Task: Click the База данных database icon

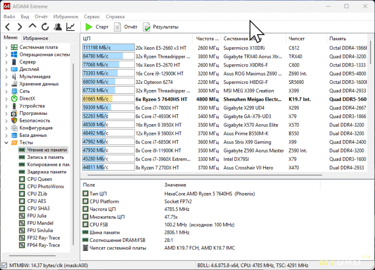Action: (15, 135)
